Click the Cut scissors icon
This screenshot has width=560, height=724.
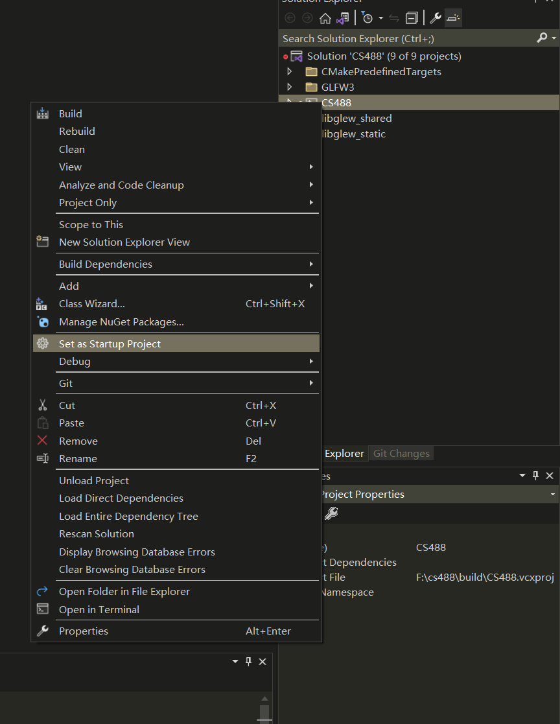click(x=43, y=405)
